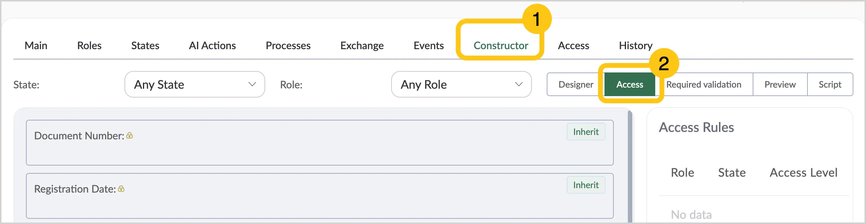Open the Script view
Image resolution: width=866 pixels, height=224 pixels.
coord(830,84)
